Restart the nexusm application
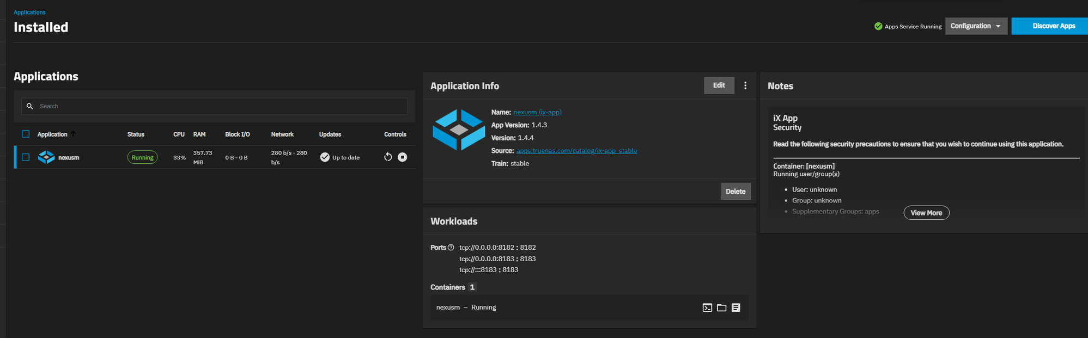Image resolution: width=1088 pixels, height=338 pixels. tap(388, 157)
